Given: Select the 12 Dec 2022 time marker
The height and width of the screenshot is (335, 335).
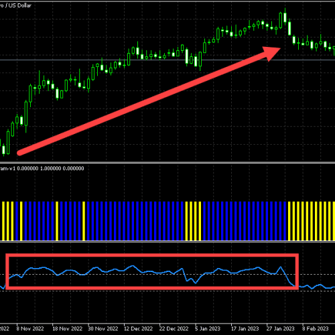Looking at the screenshot, I should (138, 329).
